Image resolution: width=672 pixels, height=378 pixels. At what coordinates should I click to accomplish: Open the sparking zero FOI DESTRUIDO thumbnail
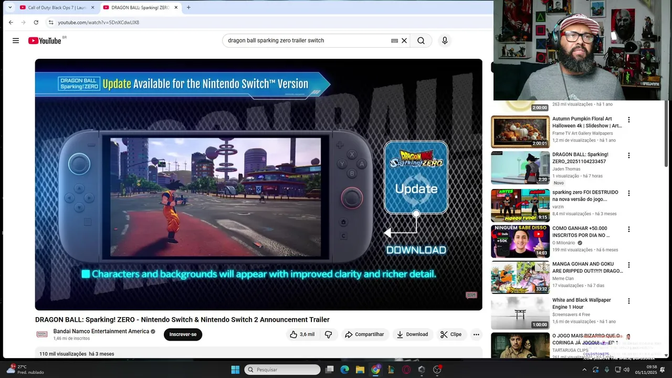coord(520,205)
